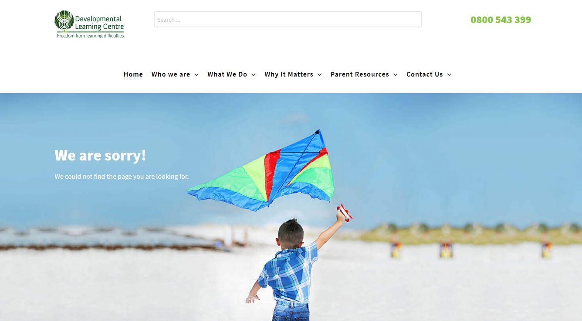Click the We are sorry! heading
Screen dimensions: 582x321
100,155
